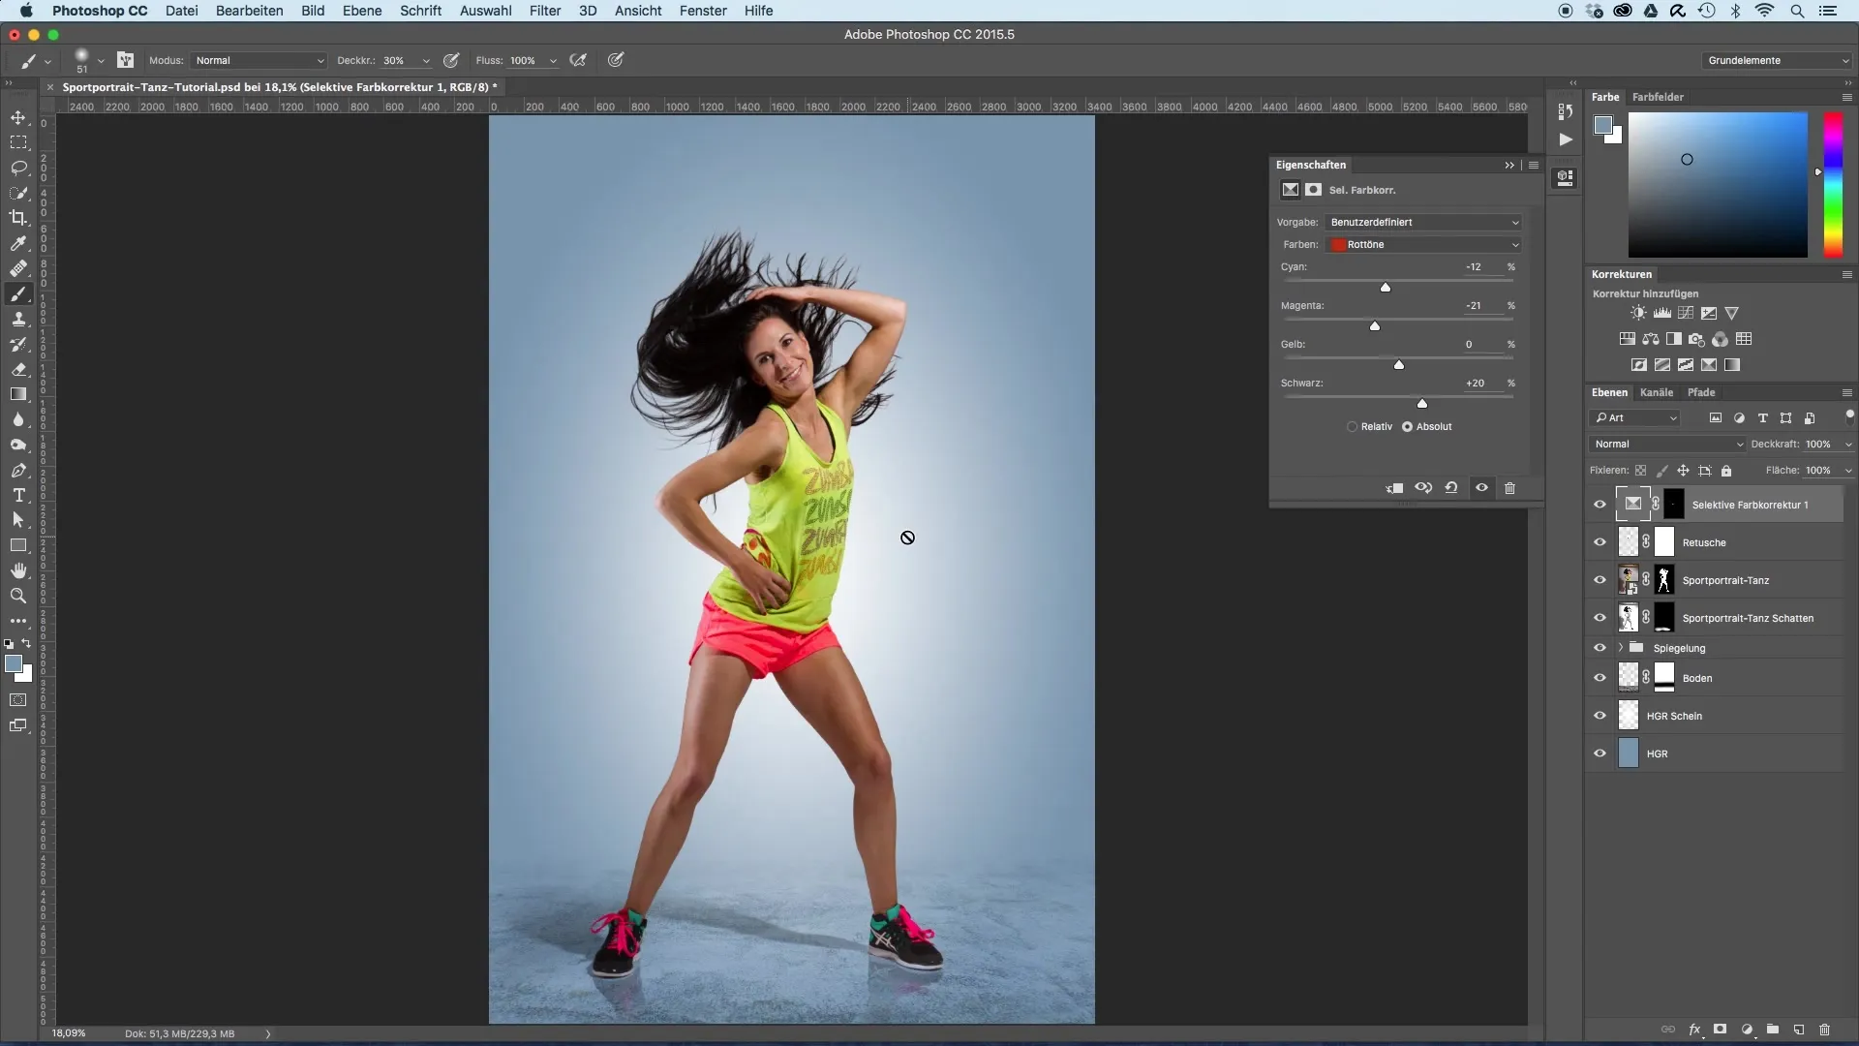Open the brush Modus dropdown
The height and width of the screenshot is (1046, 1859).
click(259, 60)
